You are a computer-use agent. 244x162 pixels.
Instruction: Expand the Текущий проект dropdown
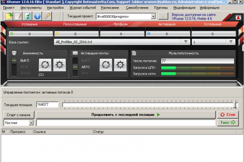(x=153, y=16)
